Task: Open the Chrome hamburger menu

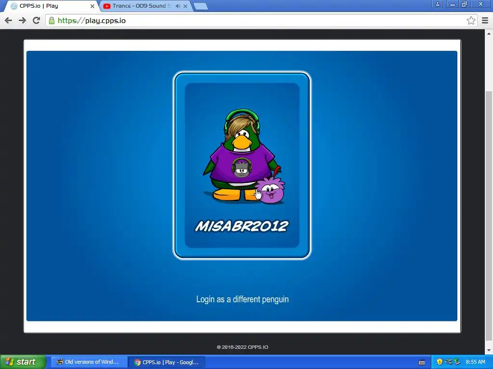Action: pos(485,20)
